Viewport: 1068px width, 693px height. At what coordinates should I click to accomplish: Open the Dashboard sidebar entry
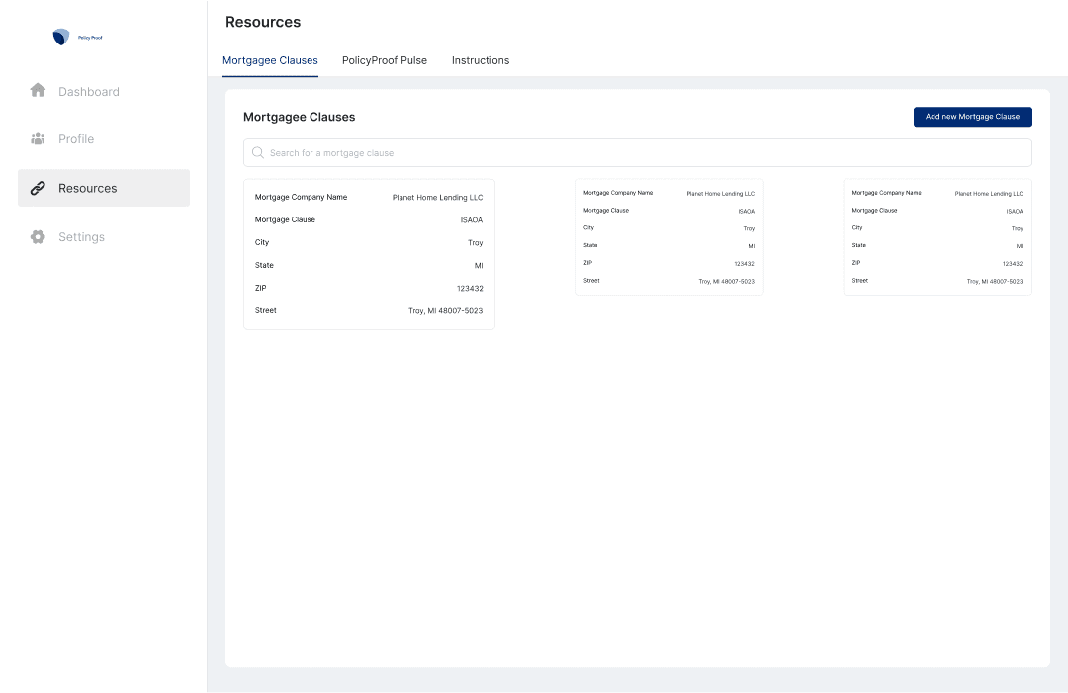(x=89, y=90)
